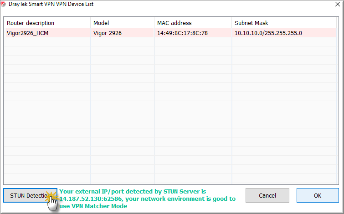Select MAC address 14:49:BC:17:8C:78 cell
The width and height of the screenshot is (344, 214).
pyautogui.click(x=193, y=33)
